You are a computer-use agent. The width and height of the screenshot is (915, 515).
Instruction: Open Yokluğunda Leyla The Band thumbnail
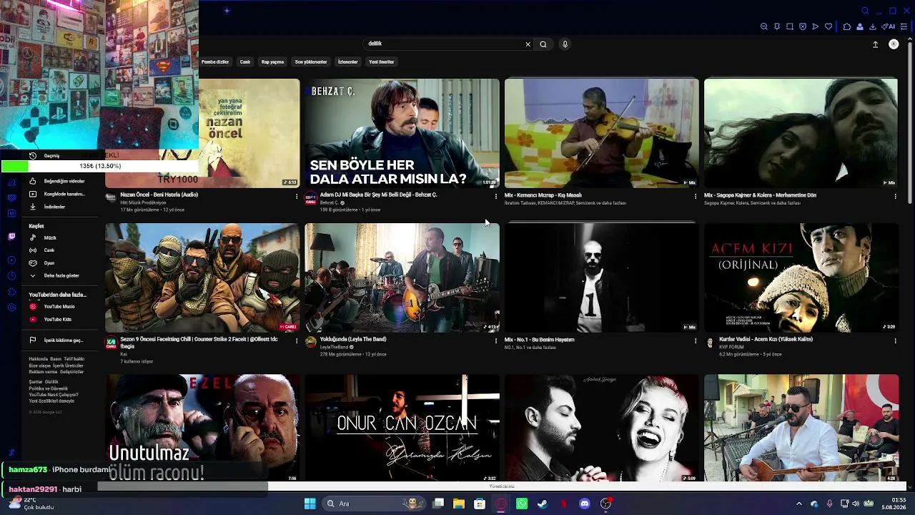402,278
